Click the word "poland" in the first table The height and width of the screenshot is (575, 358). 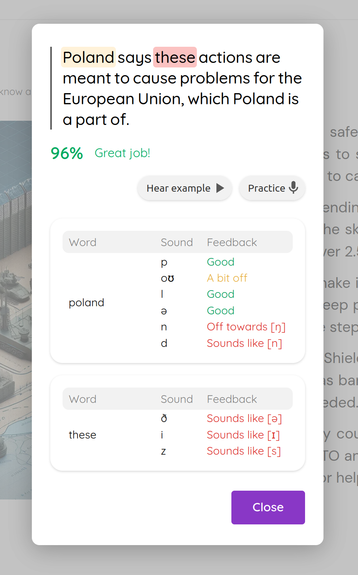(86, 302)
